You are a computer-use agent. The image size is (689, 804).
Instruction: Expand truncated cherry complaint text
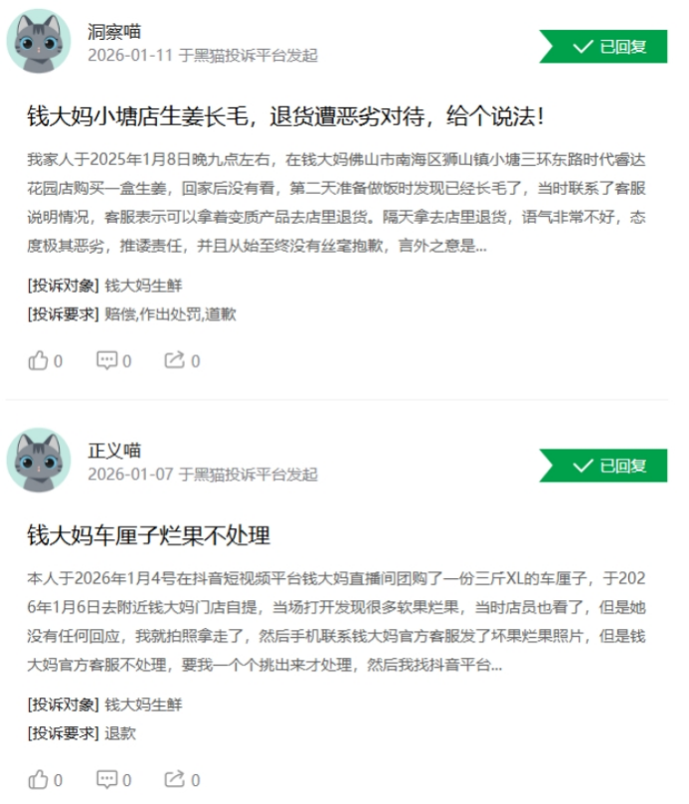point(336,622)
